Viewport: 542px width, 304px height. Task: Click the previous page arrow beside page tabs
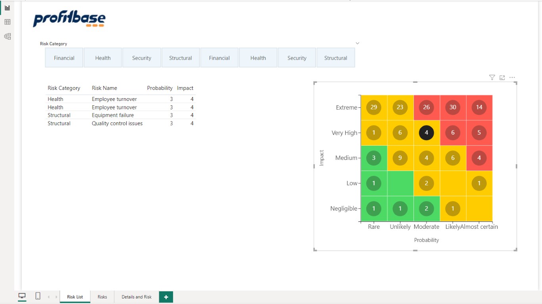49,297
